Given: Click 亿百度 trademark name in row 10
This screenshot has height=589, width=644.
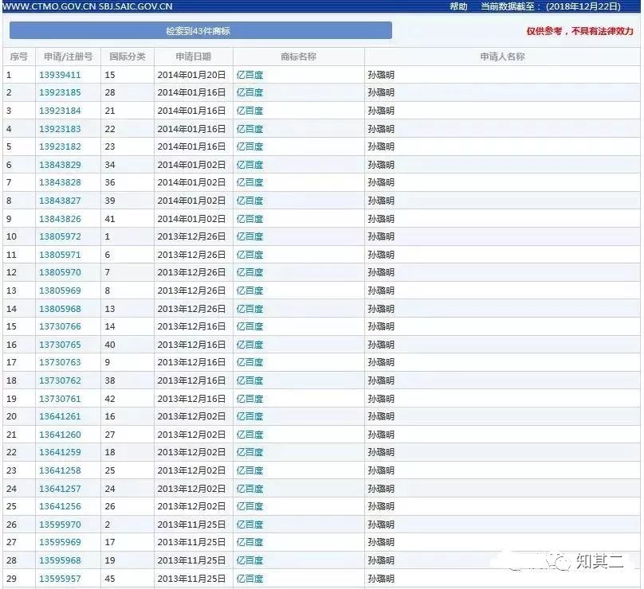Looking at the screenshot, I should (249, 237).
